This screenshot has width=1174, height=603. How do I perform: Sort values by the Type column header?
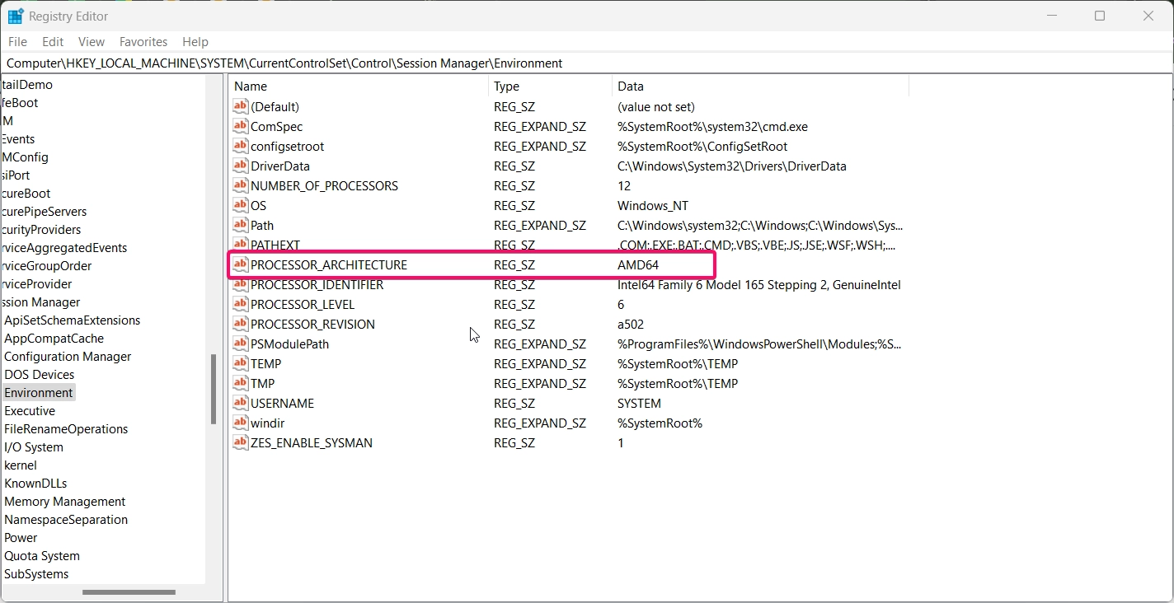551,86
